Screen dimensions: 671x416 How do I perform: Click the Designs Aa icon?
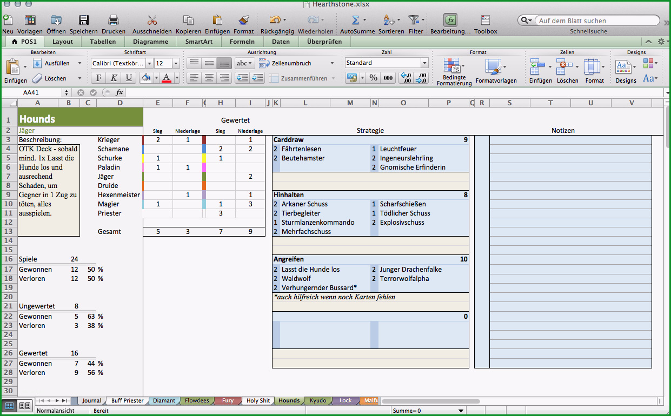(623, 67)
